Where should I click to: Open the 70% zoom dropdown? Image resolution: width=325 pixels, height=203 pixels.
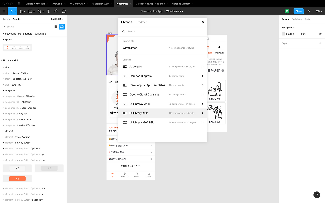pos(318,11)
